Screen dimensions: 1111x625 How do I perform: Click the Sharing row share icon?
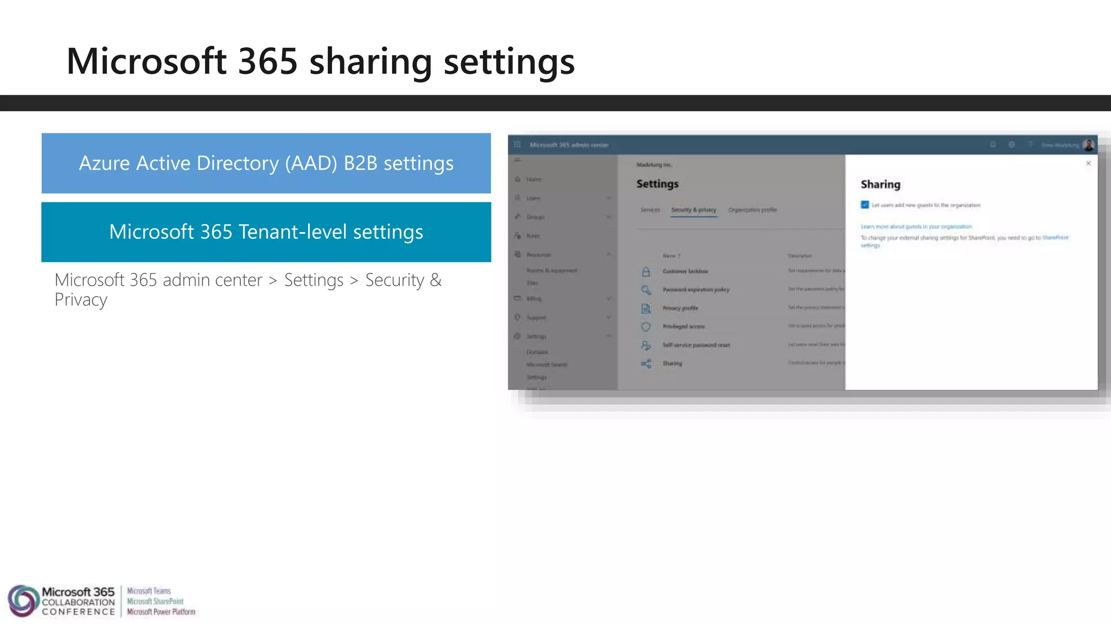[646, 363]
